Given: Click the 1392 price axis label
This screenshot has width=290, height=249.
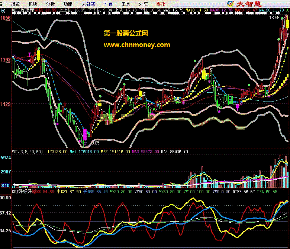Looking at the screenshot, I should click(x=5, y=60).
